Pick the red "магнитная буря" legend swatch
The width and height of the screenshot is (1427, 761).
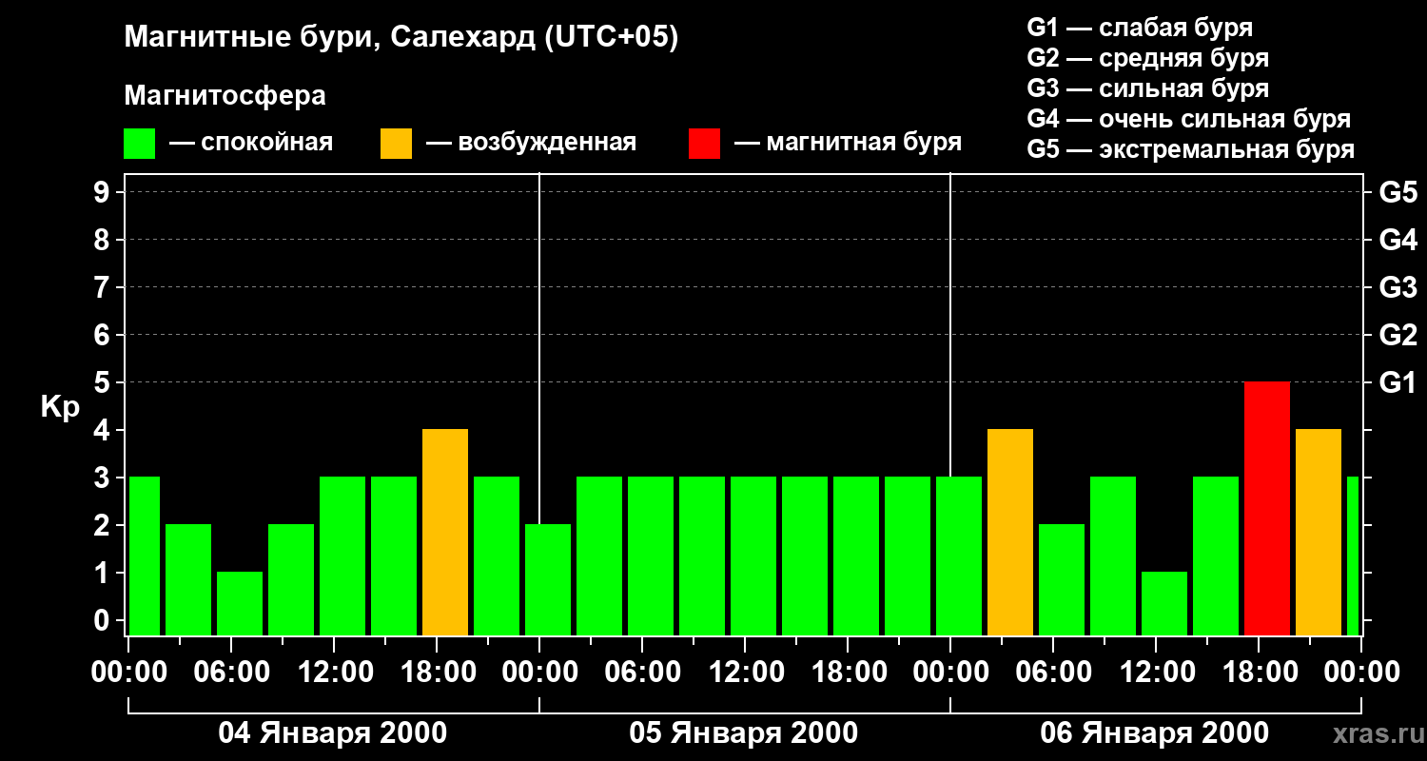point(705,144)
